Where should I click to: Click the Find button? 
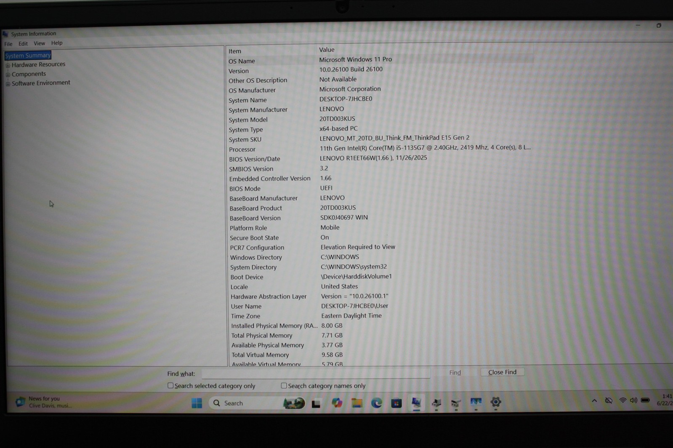click(x=455, y=372)
